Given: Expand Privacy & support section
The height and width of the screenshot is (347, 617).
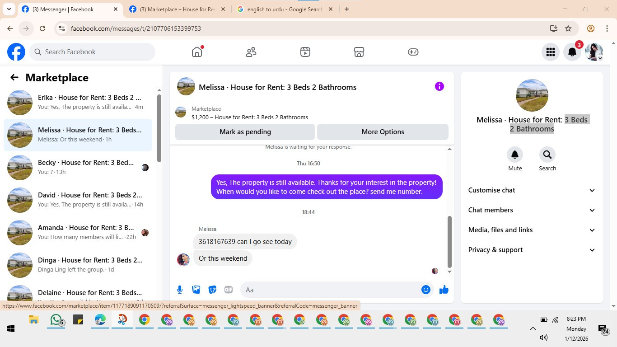Looking at the screenshot, I should click(532, 250).
